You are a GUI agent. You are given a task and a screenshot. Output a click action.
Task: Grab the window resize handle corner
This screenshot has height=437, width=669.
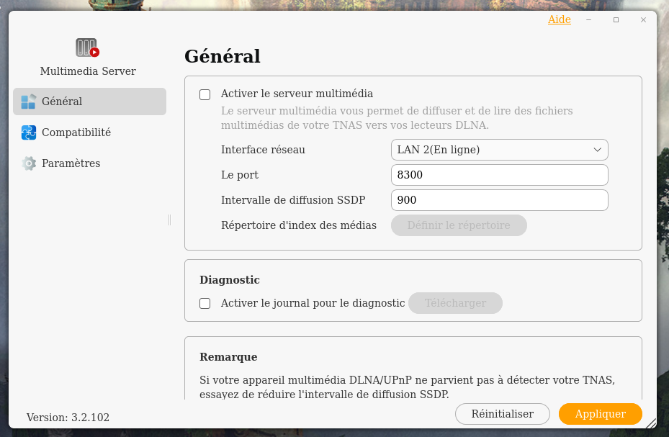(x=650, y=423)
